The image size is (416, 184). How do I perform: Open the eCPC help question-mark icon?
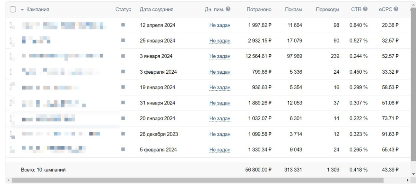tap(396, 9)
